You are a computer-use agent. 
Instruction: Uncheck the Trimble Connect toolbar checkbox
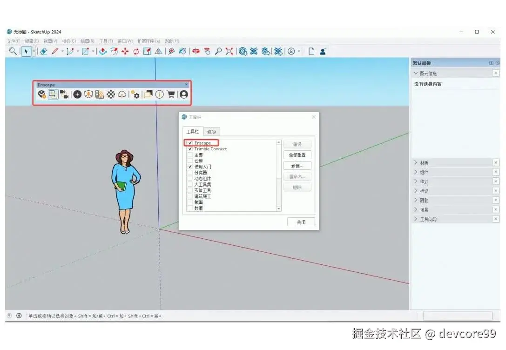pos(190,148)
